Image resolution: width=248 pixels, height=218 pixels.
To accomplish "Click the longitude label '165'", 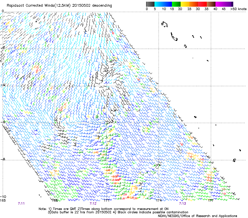I will point(3,201).
